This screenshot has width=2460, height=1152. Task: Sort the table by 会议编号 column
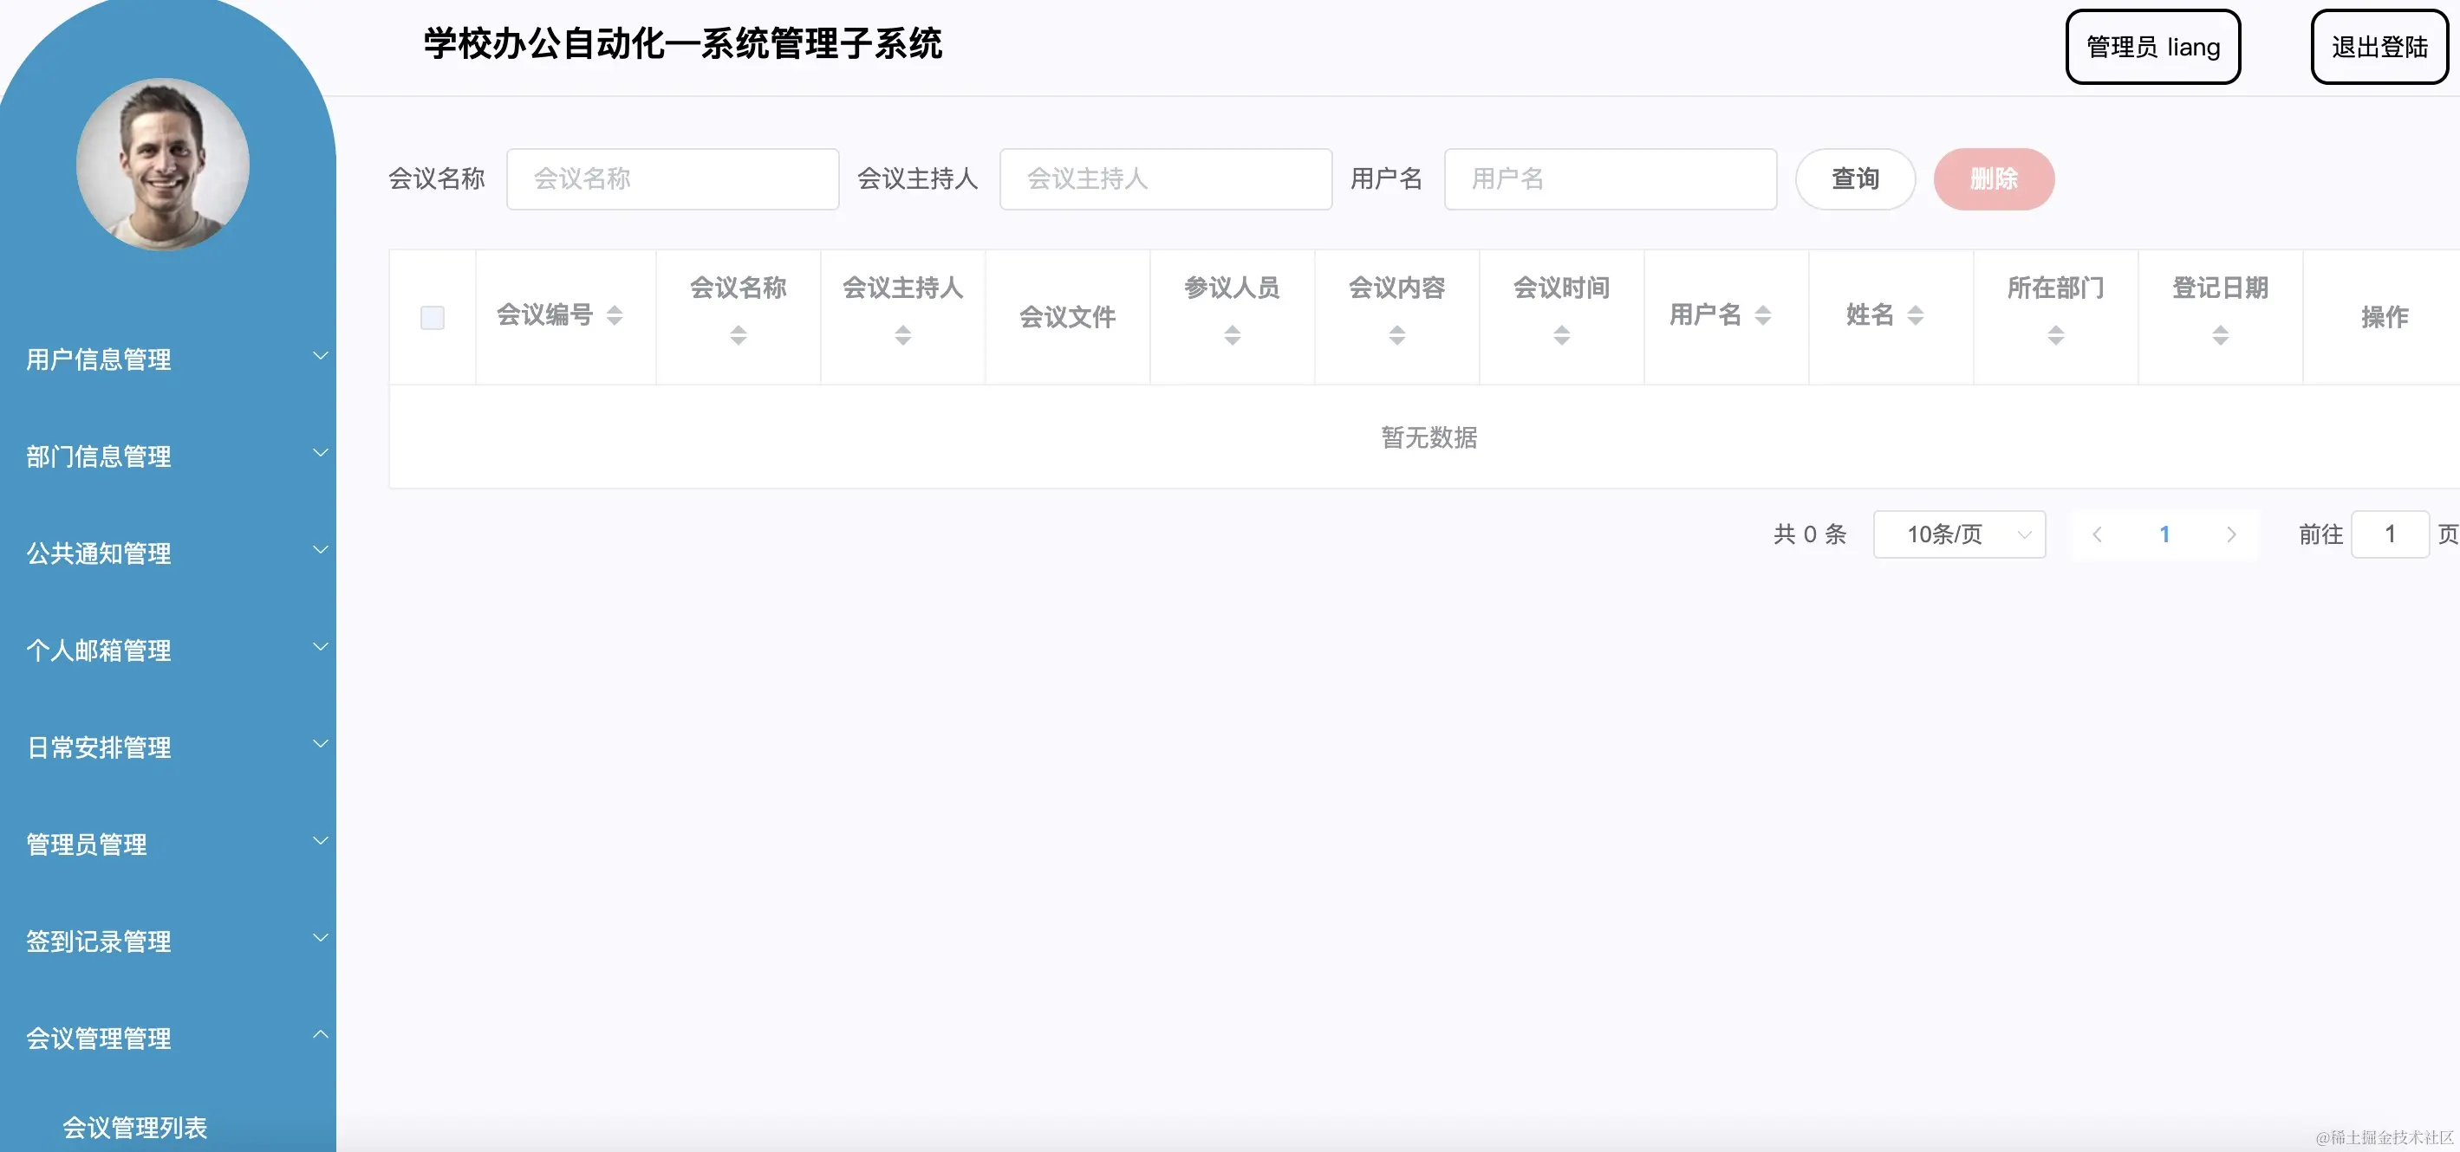(x=614, y=316)
